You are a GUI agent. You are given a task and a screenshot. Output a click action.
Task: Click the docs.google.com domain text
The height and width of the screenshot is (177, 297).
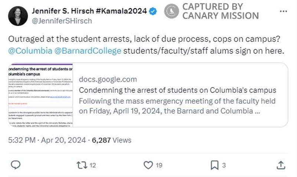click(x=108, y=79)
